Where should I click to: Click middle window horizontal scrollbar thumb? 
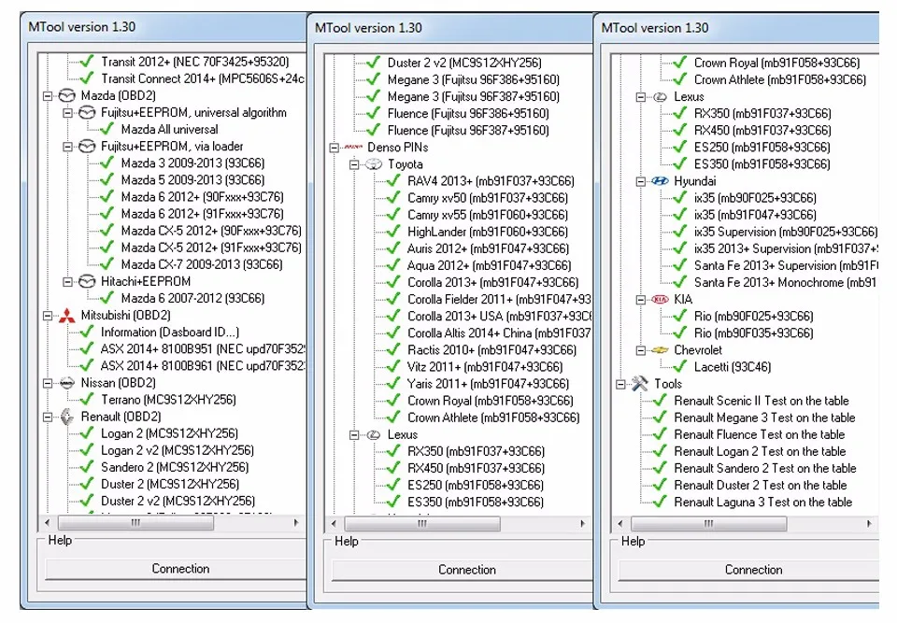click(x=422, y=523)
